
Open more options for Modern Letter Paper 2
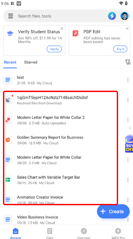128,120
